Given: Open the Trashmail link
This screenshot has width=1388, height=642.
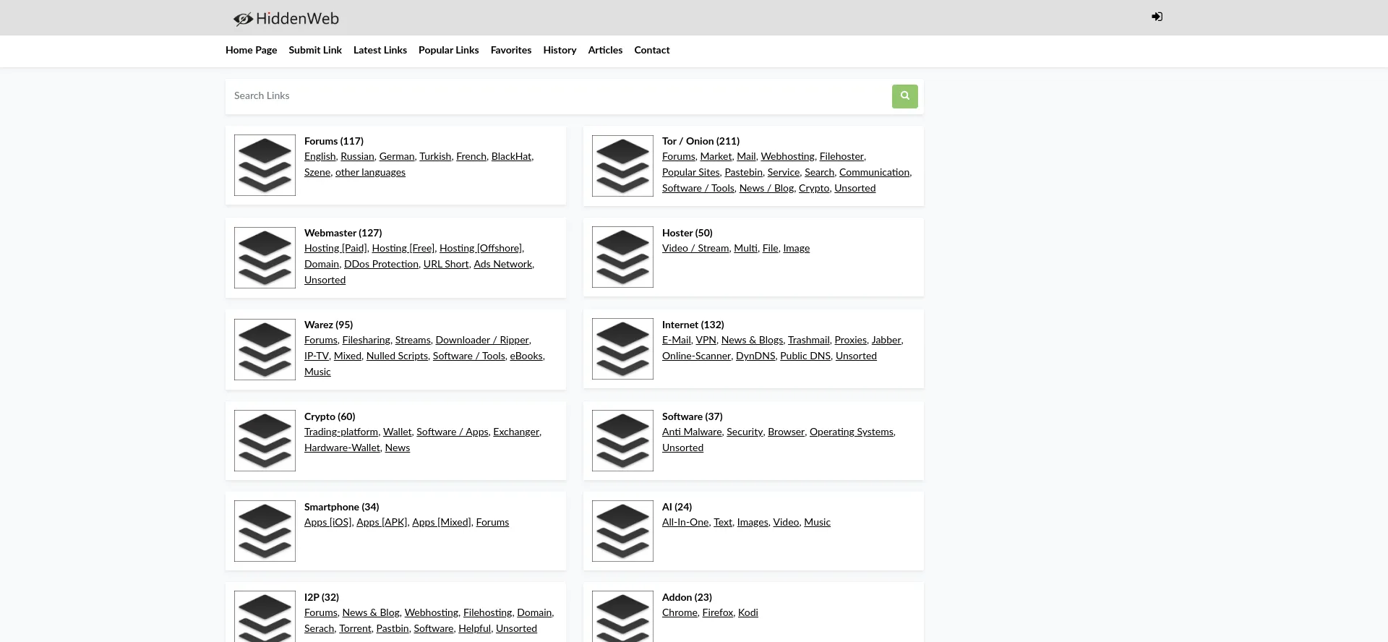Looking at the screenshot, I should [x=808, y=341].
